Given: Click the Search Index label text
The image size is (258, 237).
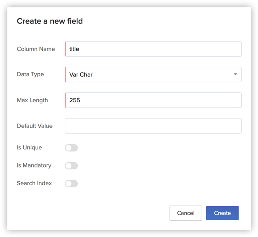Looking at the screenshot, I should tap(34, 183).
